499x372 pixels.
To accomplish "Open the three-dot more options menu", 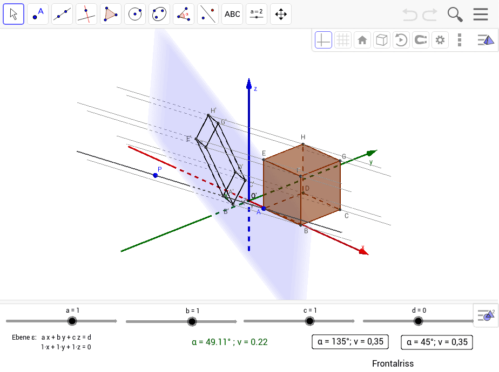I will coord(459,40).
